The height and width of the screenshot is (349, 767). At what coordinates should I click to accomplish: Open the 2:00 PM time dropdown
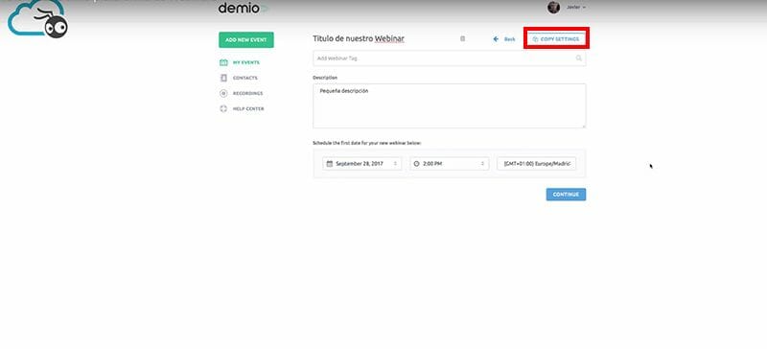coord(450,164)
